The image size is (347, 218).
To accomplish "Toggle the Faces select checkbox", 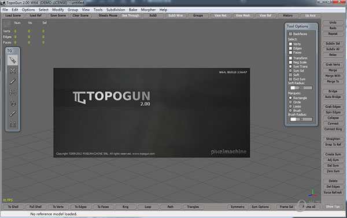I will tap(290, 53).
